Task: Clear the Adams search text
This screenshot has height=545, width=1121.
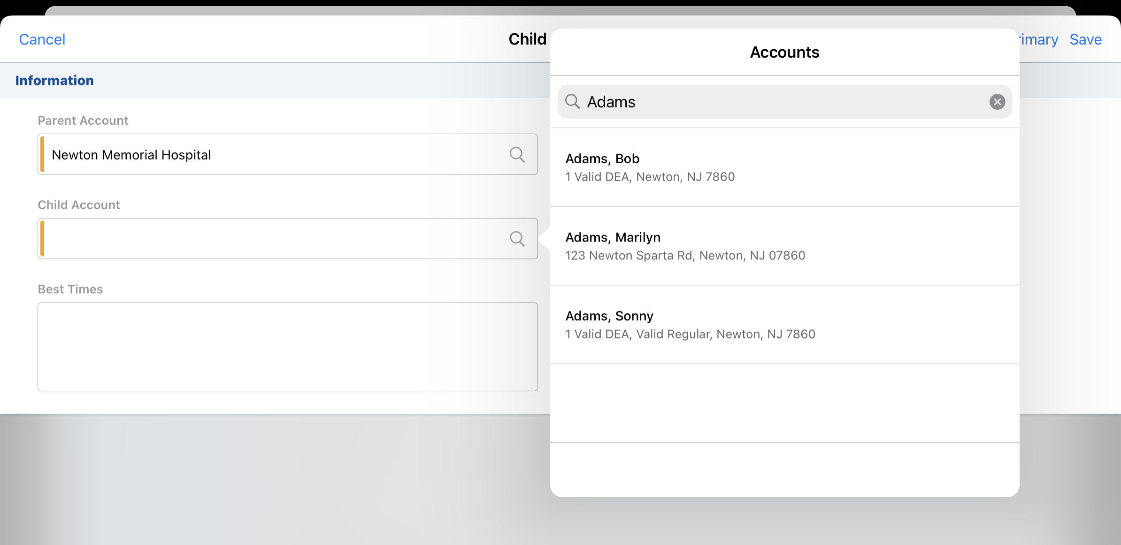Action: click(997, 102)
